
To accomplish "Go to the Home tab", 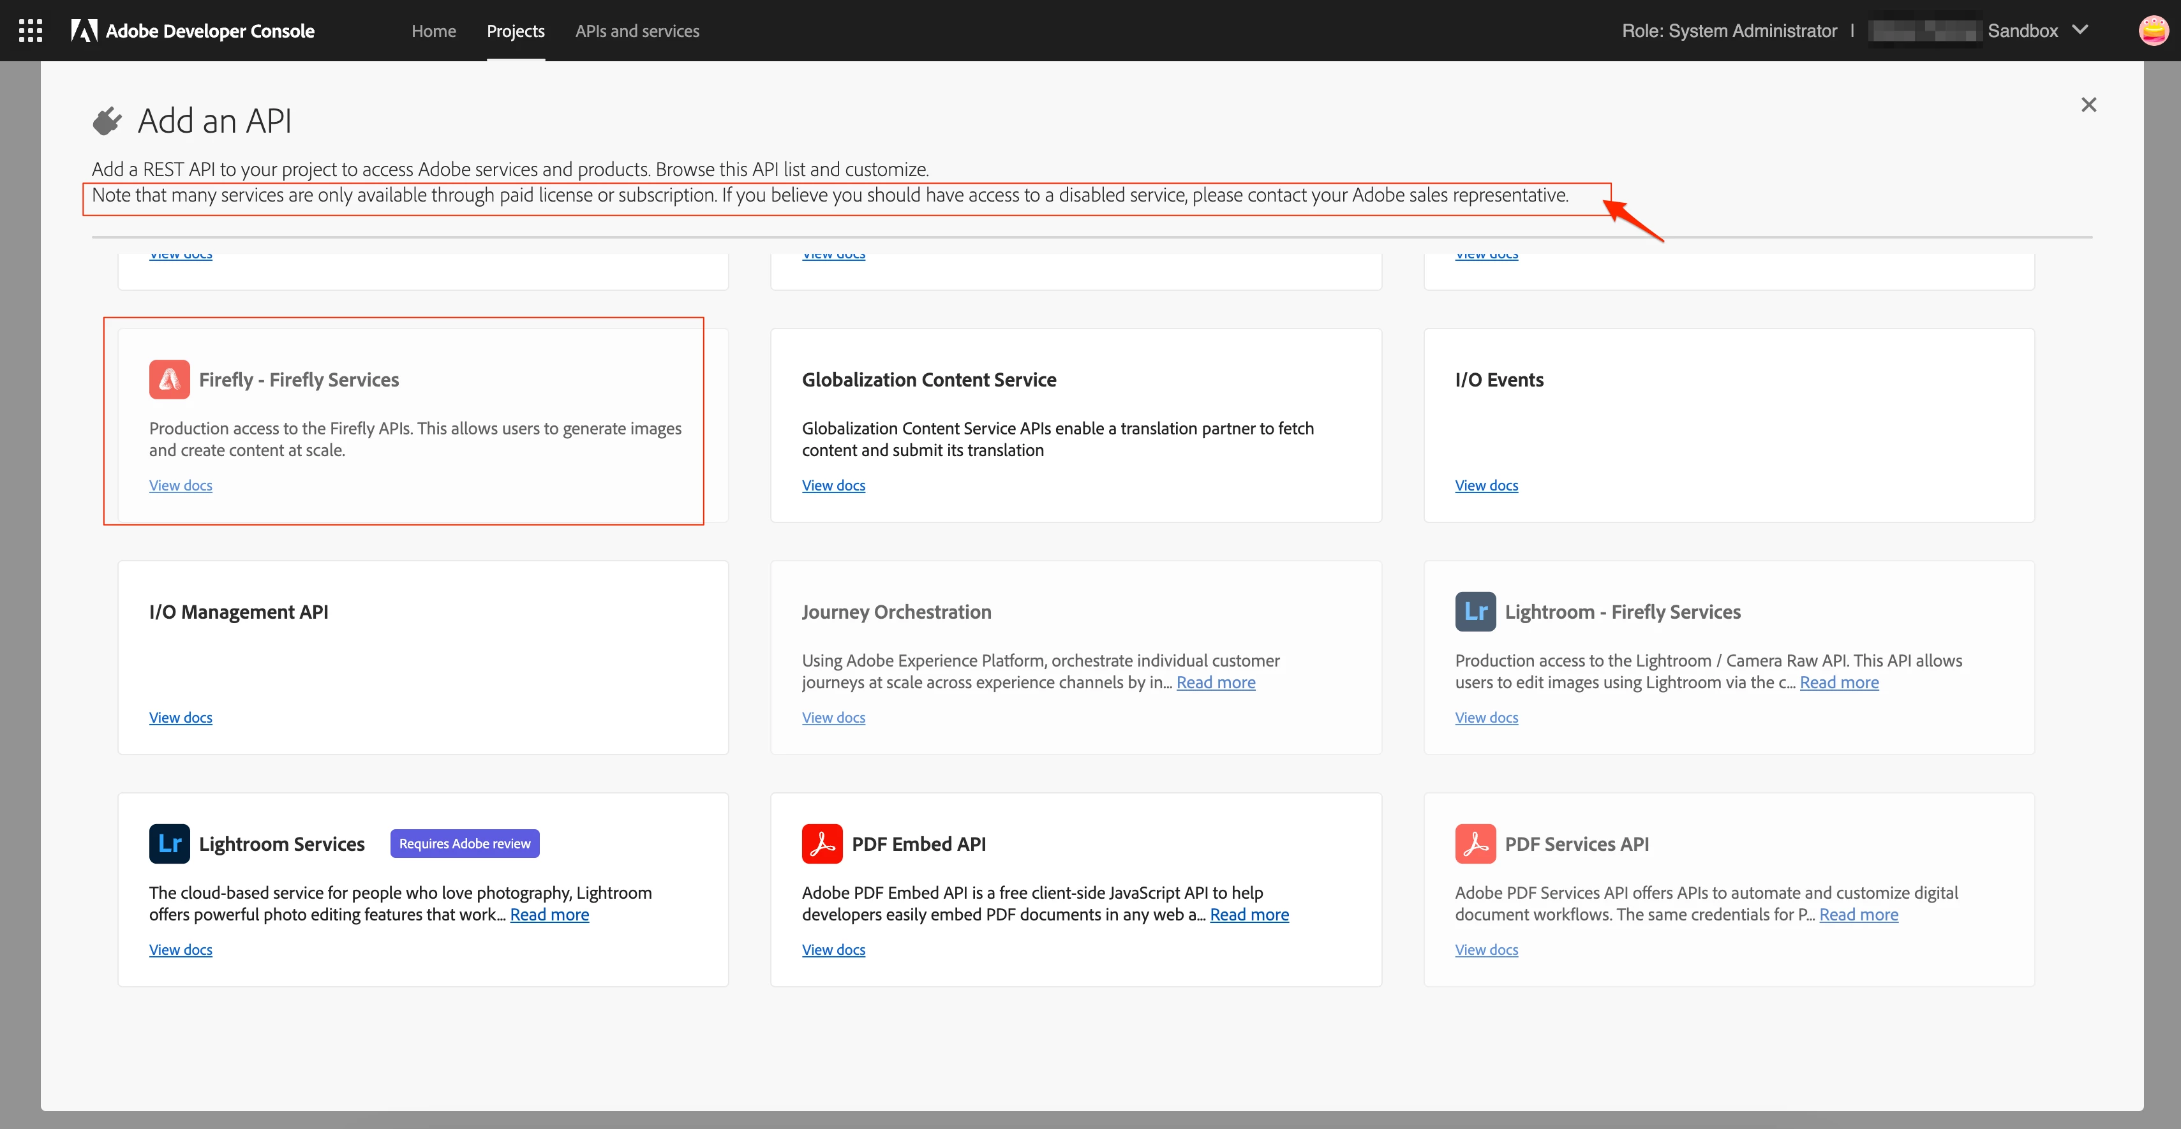I will click(433, 31).
